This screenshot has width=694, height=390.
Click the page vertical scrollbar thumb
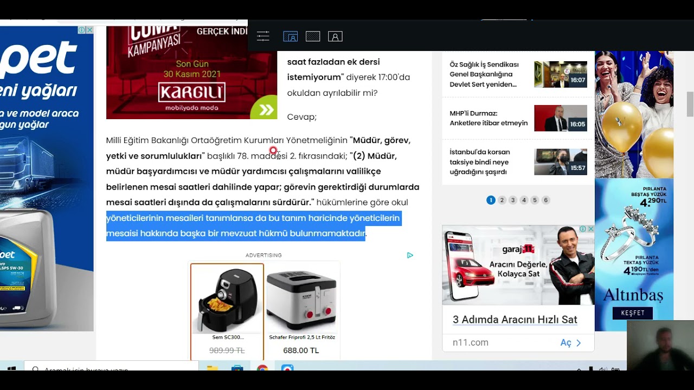(x=690, y=104)
